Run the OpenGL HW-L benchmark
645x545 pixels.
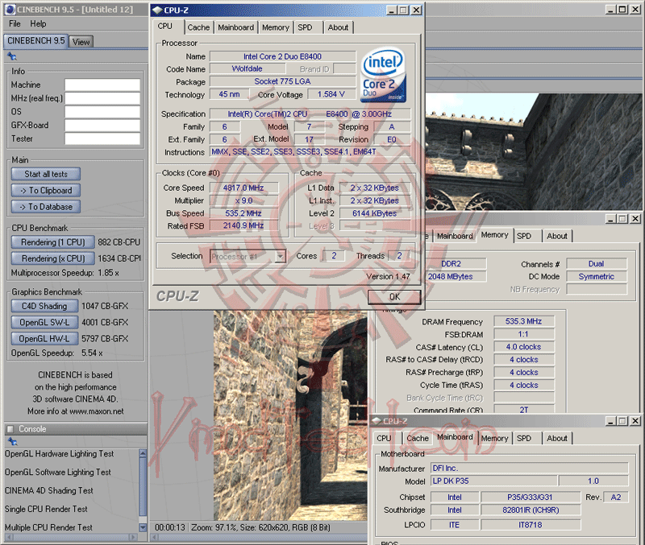44,339
